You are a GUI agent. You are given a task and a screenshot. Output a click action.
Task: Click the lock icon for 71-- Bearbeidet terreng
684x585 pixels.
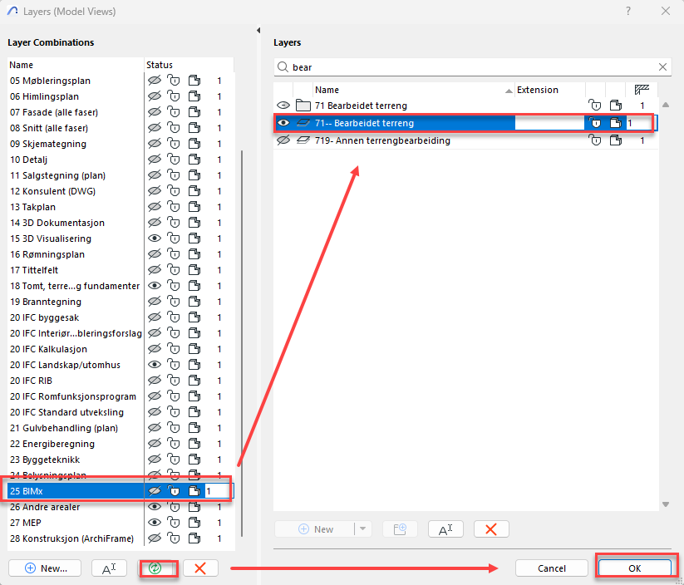tap(595, 123)
